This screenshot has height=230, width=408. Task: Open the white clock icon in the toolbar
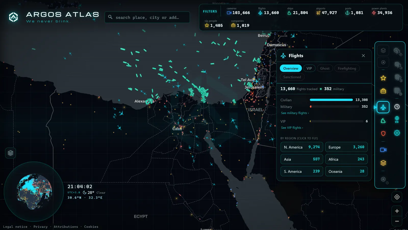397,107
